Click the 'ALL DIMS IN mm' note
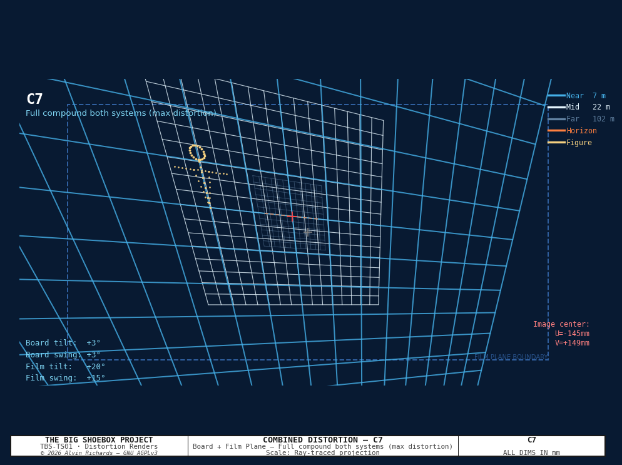The width and height of the screenshot is (622, 465). point(531,452)
